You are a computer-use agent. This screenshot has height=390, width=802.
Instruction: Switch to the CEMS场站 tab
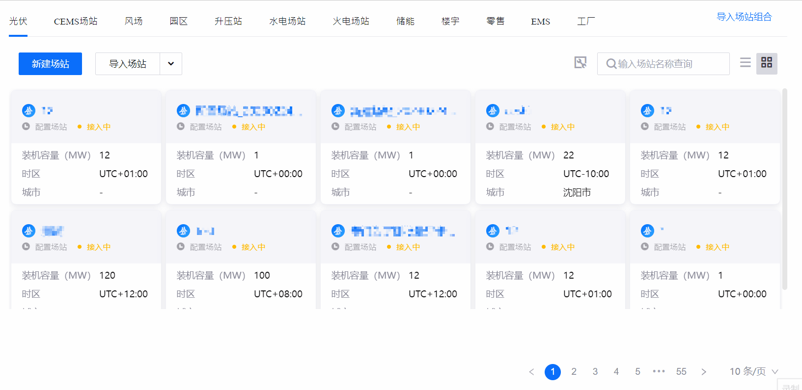pos(76,22)
